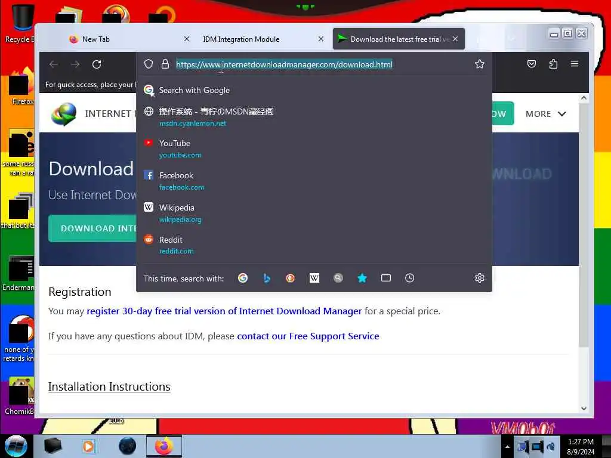The image size is (611, 458).
Task: Select the grey magnifier search engine icon
Action: (338, 278)
